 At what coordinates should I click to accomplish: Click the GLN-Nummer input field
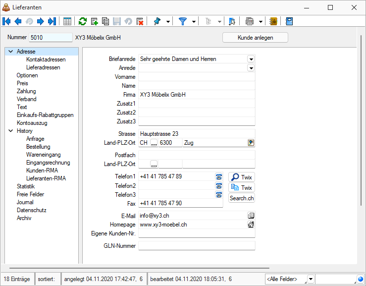click(197, 246)
